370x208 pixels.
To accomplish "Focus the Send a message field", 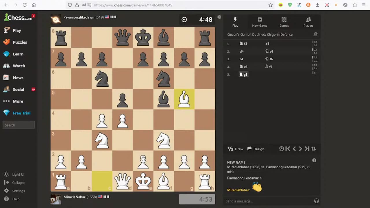I will pos(269,201).
